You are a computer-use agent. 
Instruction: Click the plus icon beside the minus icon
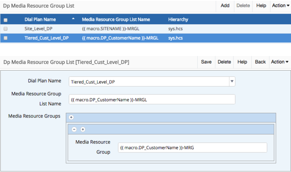tap(83, 129)
